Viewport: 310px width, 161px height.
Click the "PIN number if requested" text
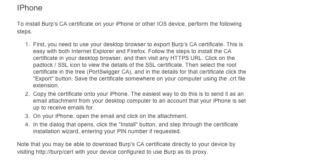(x=149, y=132)
